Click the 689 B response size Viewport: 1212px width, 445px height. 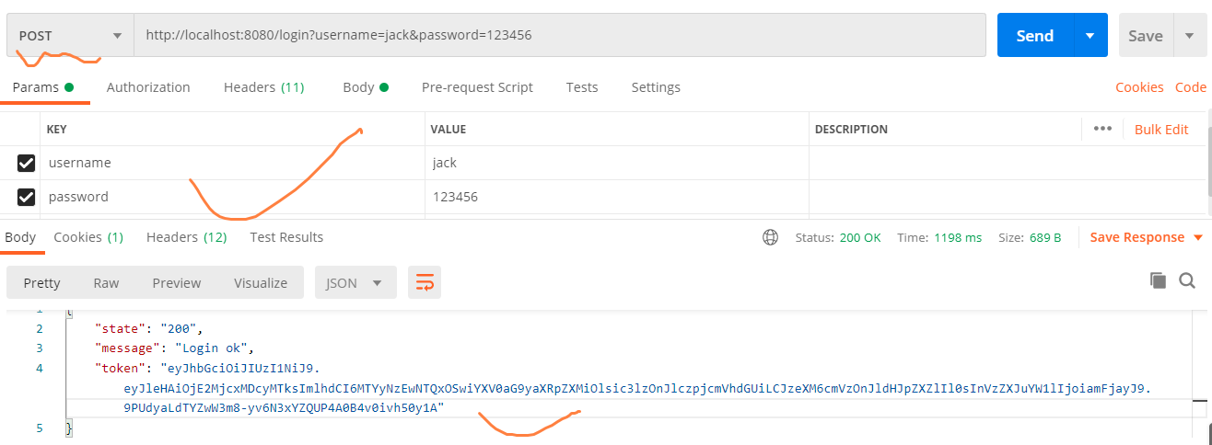(1045, 237)
